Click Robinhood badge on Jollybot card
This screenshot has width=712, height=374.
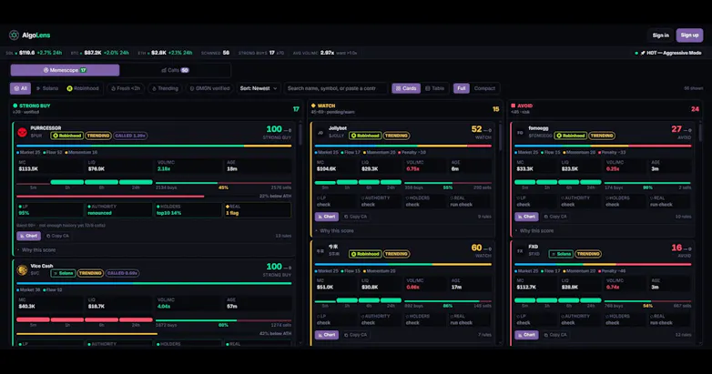[365, 136]
